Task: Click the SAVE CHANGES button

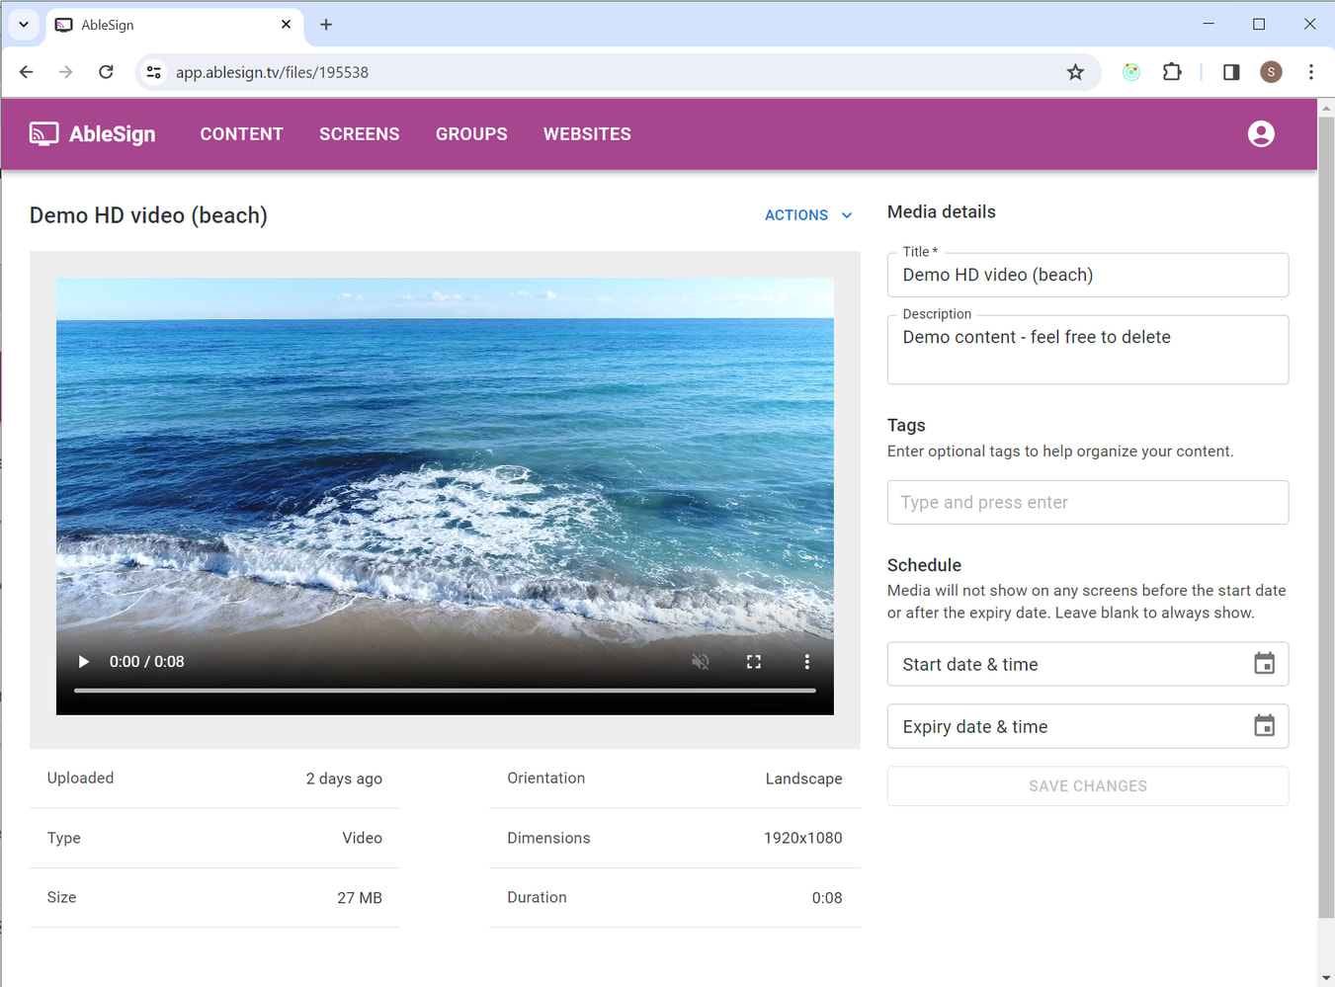Action: [x=1087, y=785]
